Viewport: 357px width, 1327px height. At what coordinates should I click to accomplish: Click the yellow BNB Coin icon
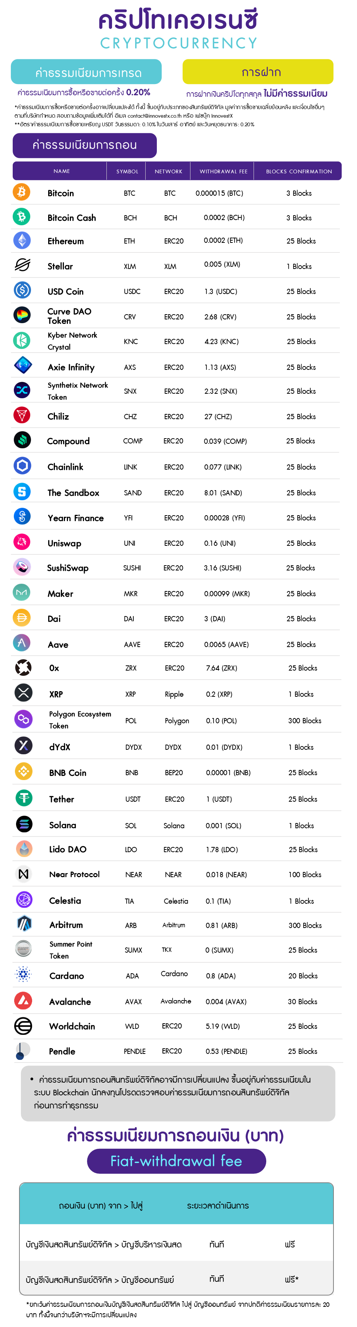point(23,772)
